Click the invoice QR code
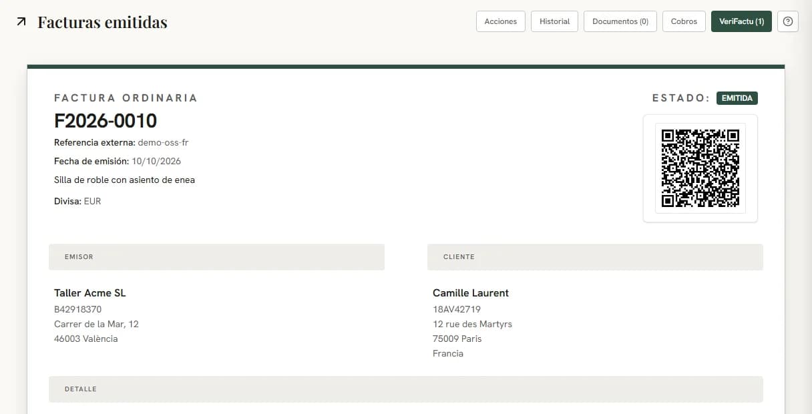The width and height of the screenshot is (812, 414). [x=700, y=168]
